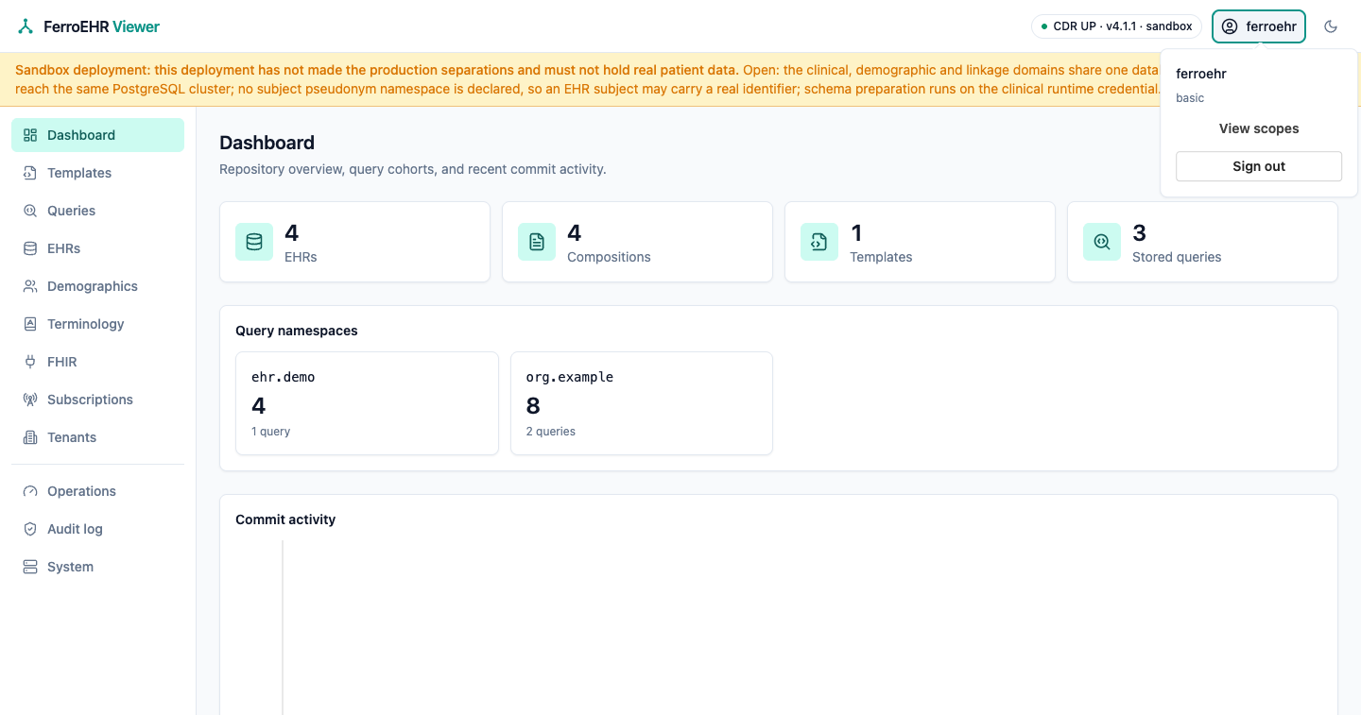Click the Subscriptions broadcast icon
The width and height of the screenshot is (1361, 715).
pos(30,400)
